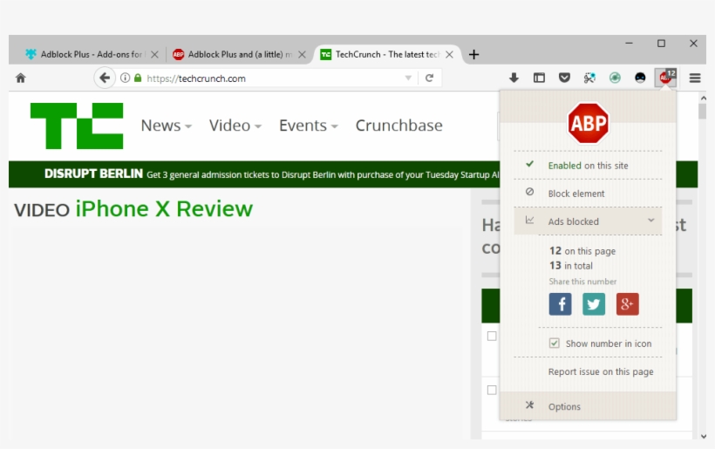Expand the Video navigation dropdown

click(235, 126)
